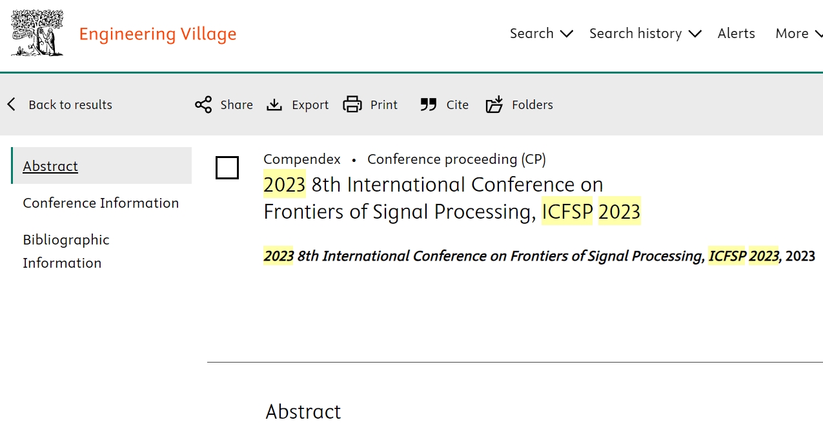Click the main conference proceeding title heading
This screenshot has height=429, width=823.
(x=452, y=198)
